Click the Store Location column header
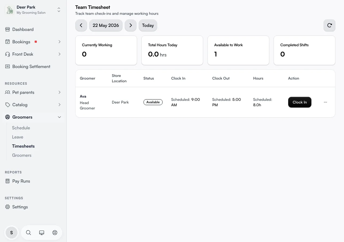344x242 pixels. coord(119,78)
